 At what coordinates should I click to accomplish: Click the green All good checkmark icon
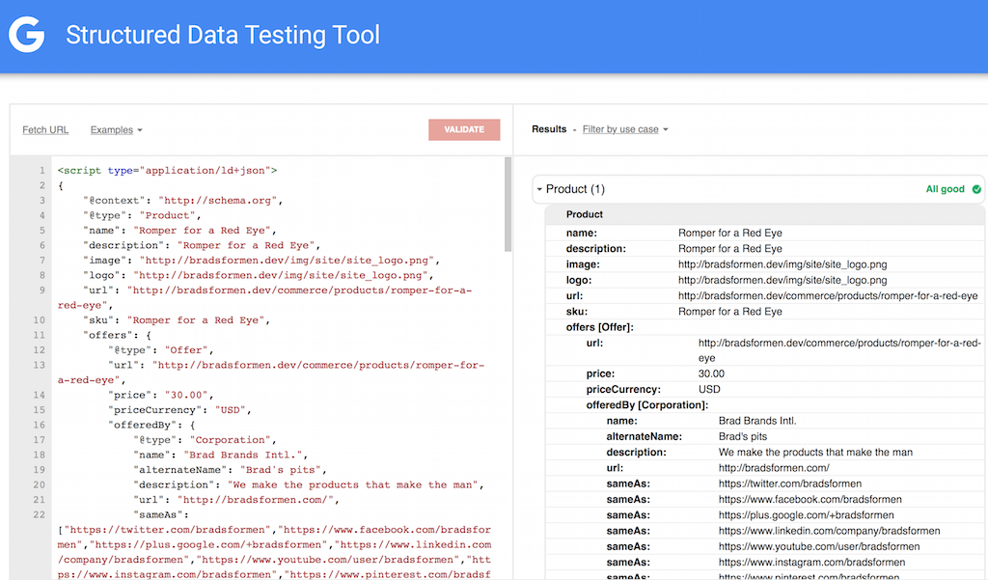click(x=976, y=189)
